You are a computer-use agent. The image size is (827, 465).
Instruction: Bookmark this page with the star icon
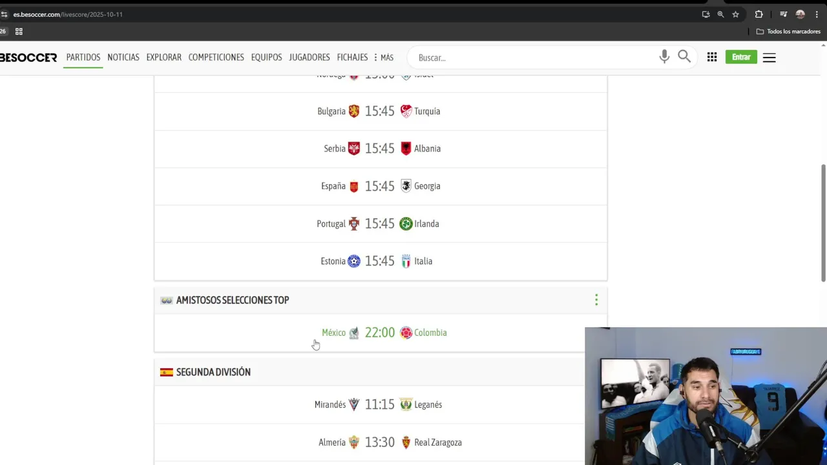(735, 14)
